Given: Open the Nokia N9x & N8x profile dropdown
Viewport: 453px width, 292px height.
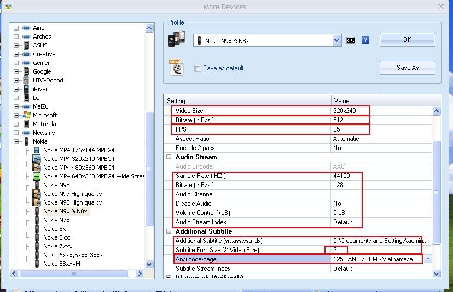Looking at the screenshot, I should pos(336,40).
